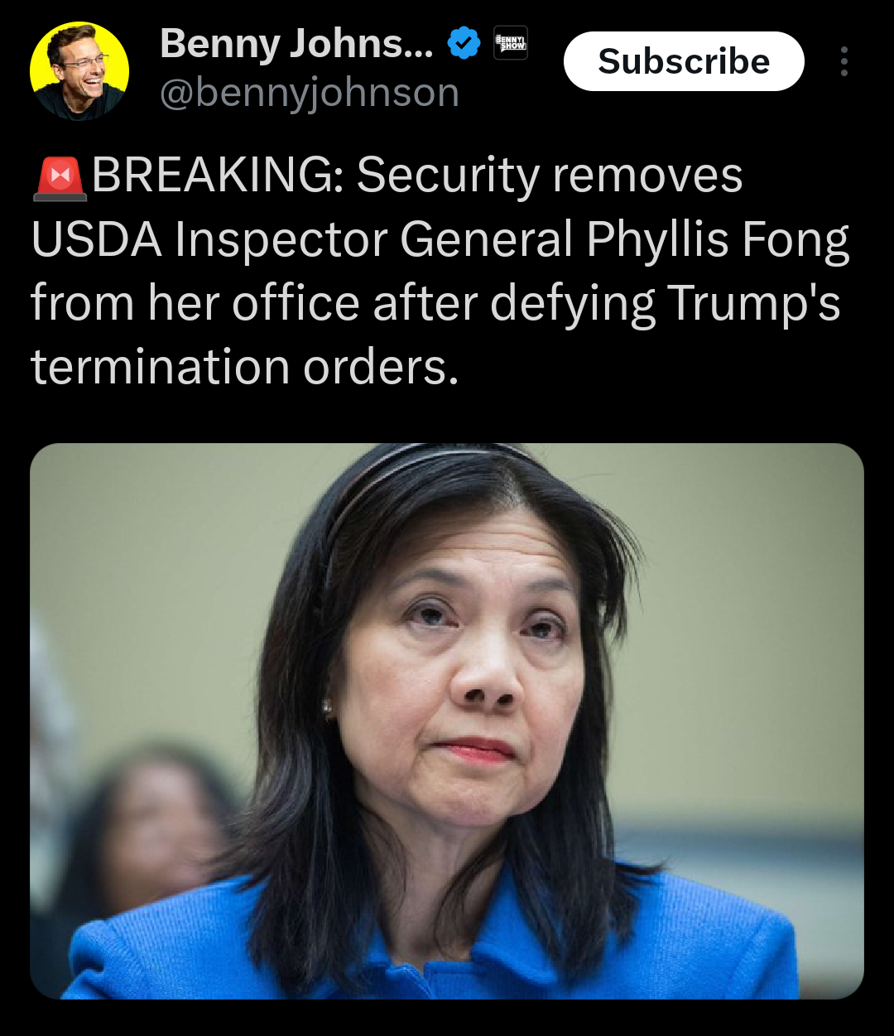Click the red siren emoji
Viewport: 894px width, 1036px height.
point(60,177)
